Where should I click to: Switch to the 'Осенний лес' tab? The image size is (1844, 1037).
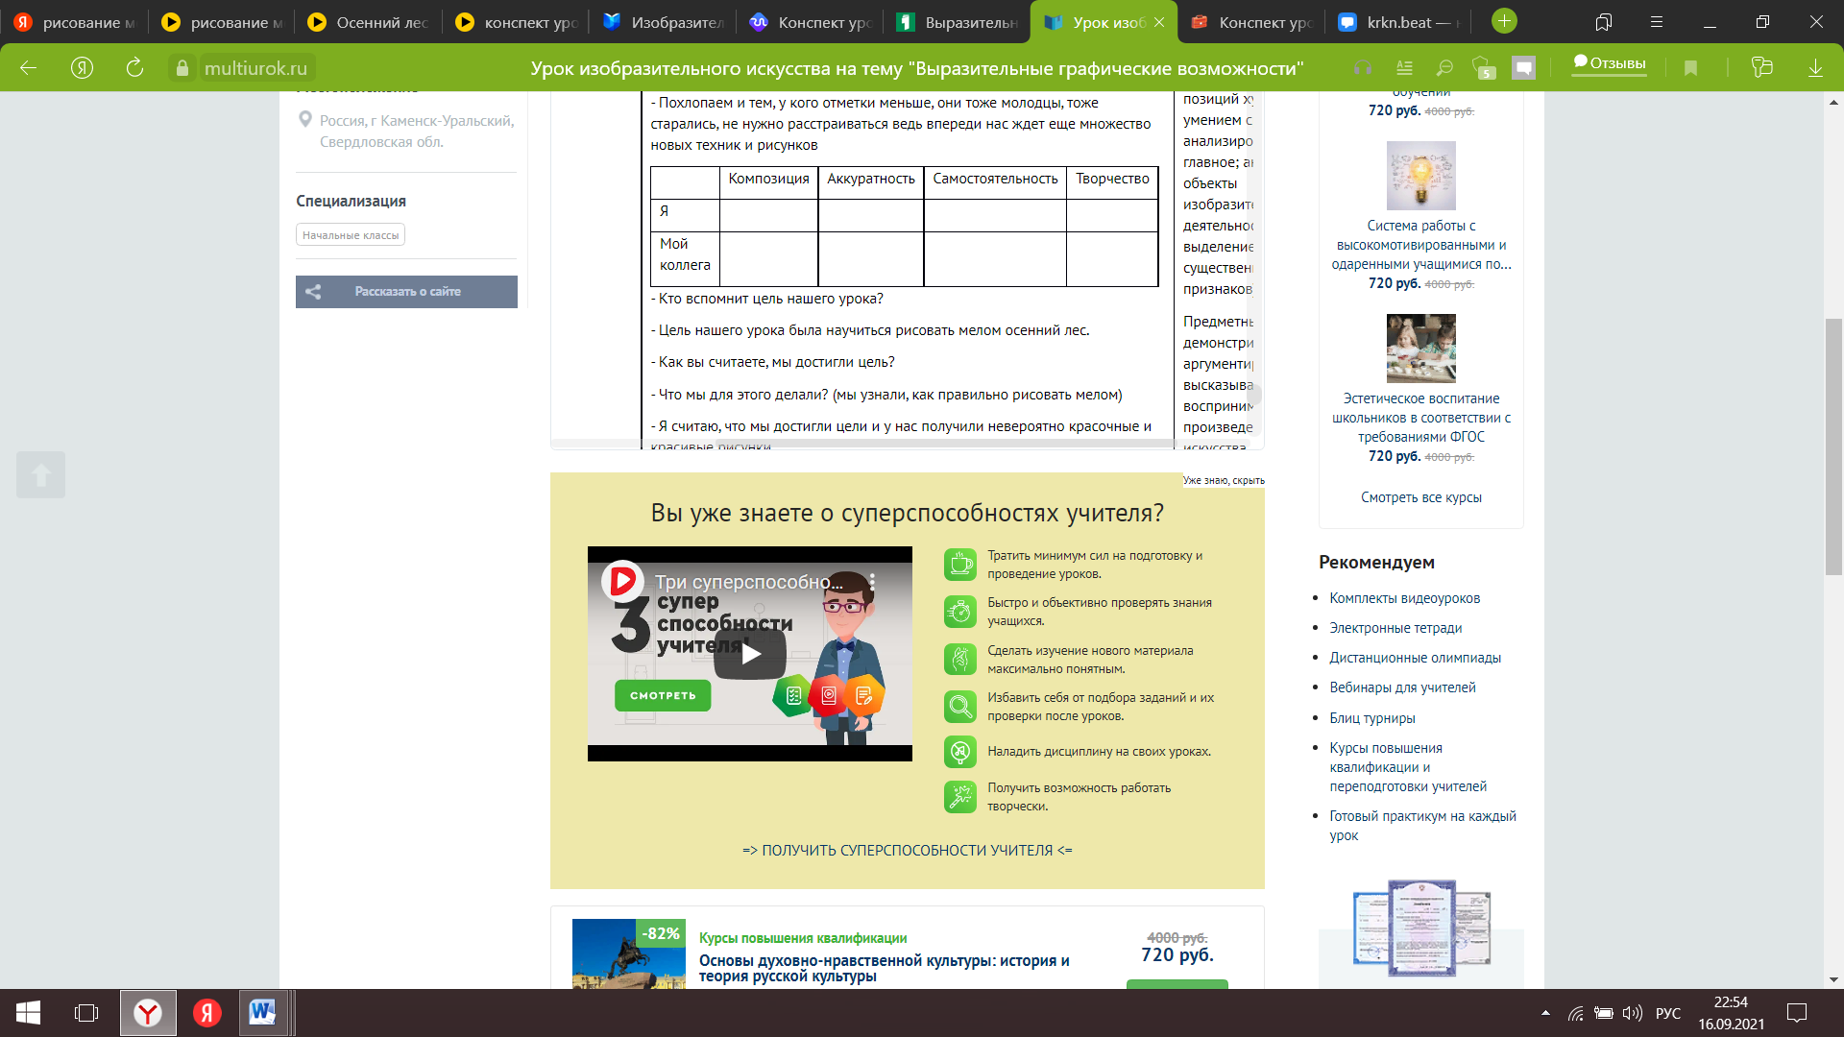369,22
